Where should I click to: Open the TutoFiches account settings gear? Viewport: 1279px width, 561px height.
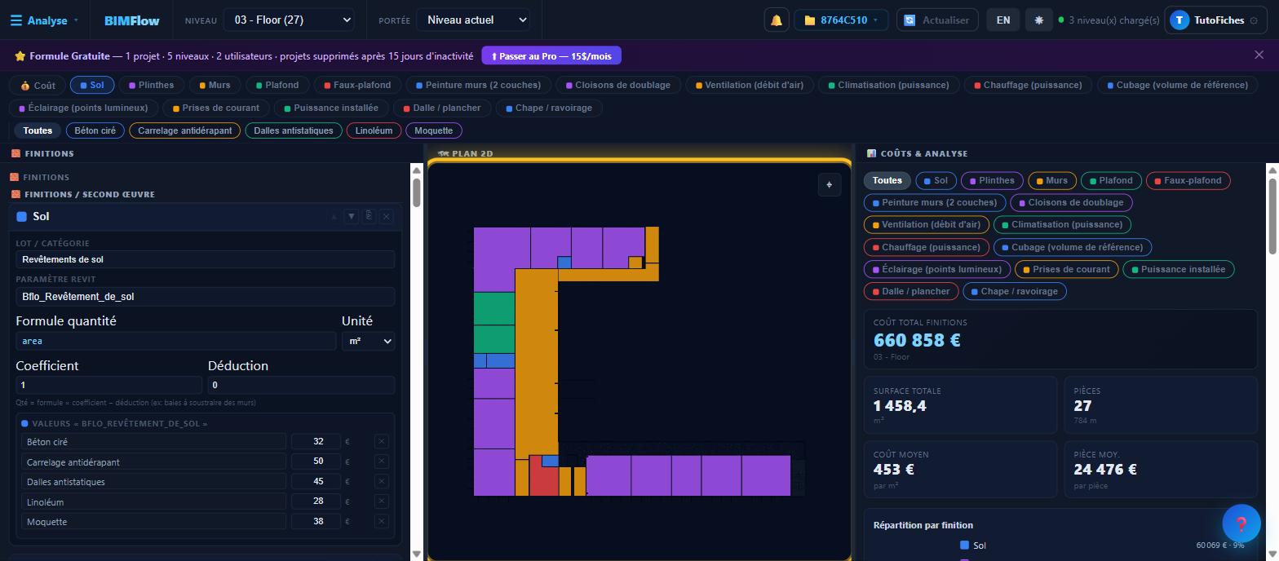pos(1254,20)
